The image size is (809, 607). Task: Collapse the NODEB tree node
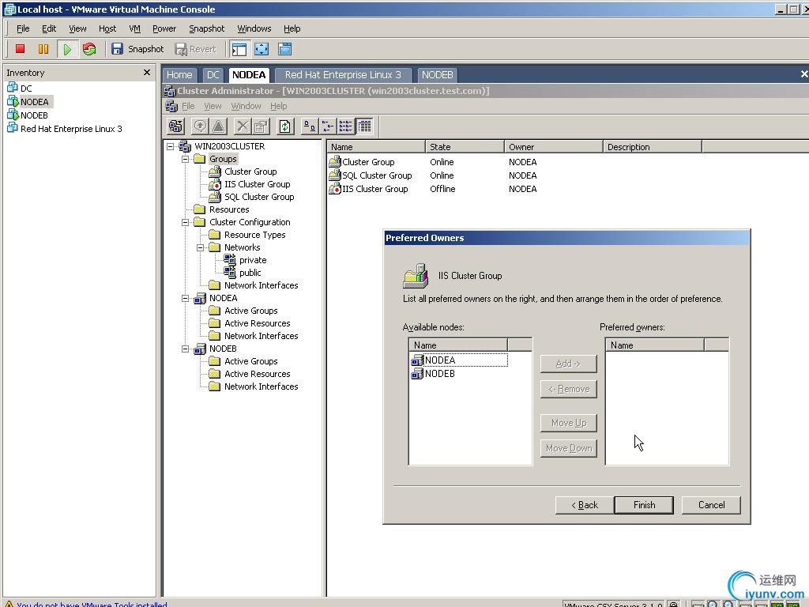186,349
